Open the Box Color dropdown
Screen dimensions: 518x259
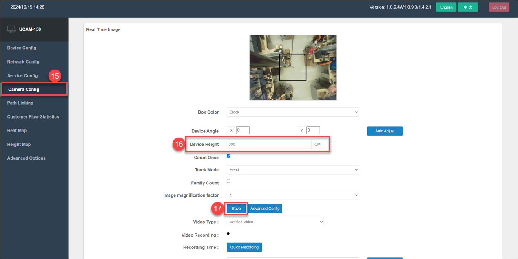pyautogui.click(x=292, y=112)
